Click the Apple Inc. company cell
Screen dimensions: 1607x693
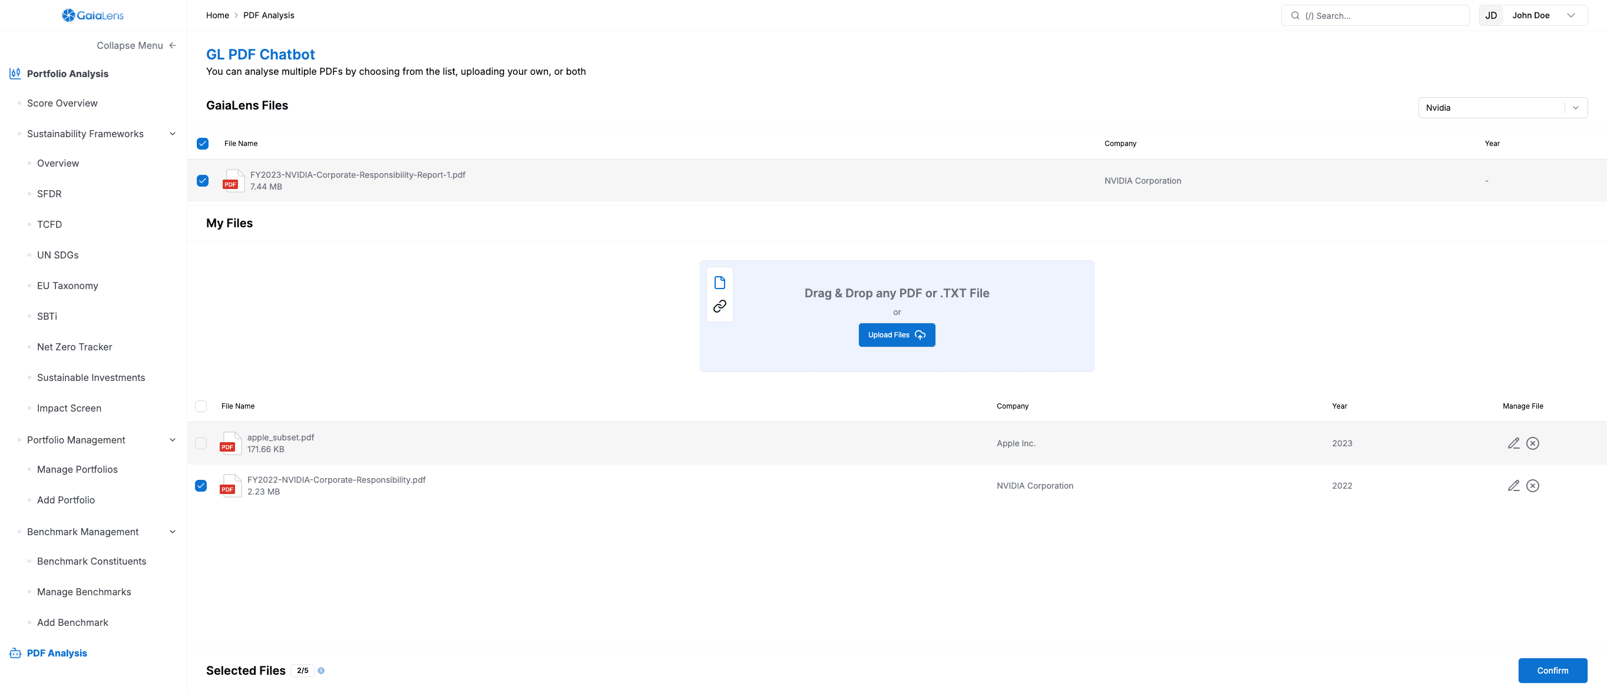pos(1016,443)
